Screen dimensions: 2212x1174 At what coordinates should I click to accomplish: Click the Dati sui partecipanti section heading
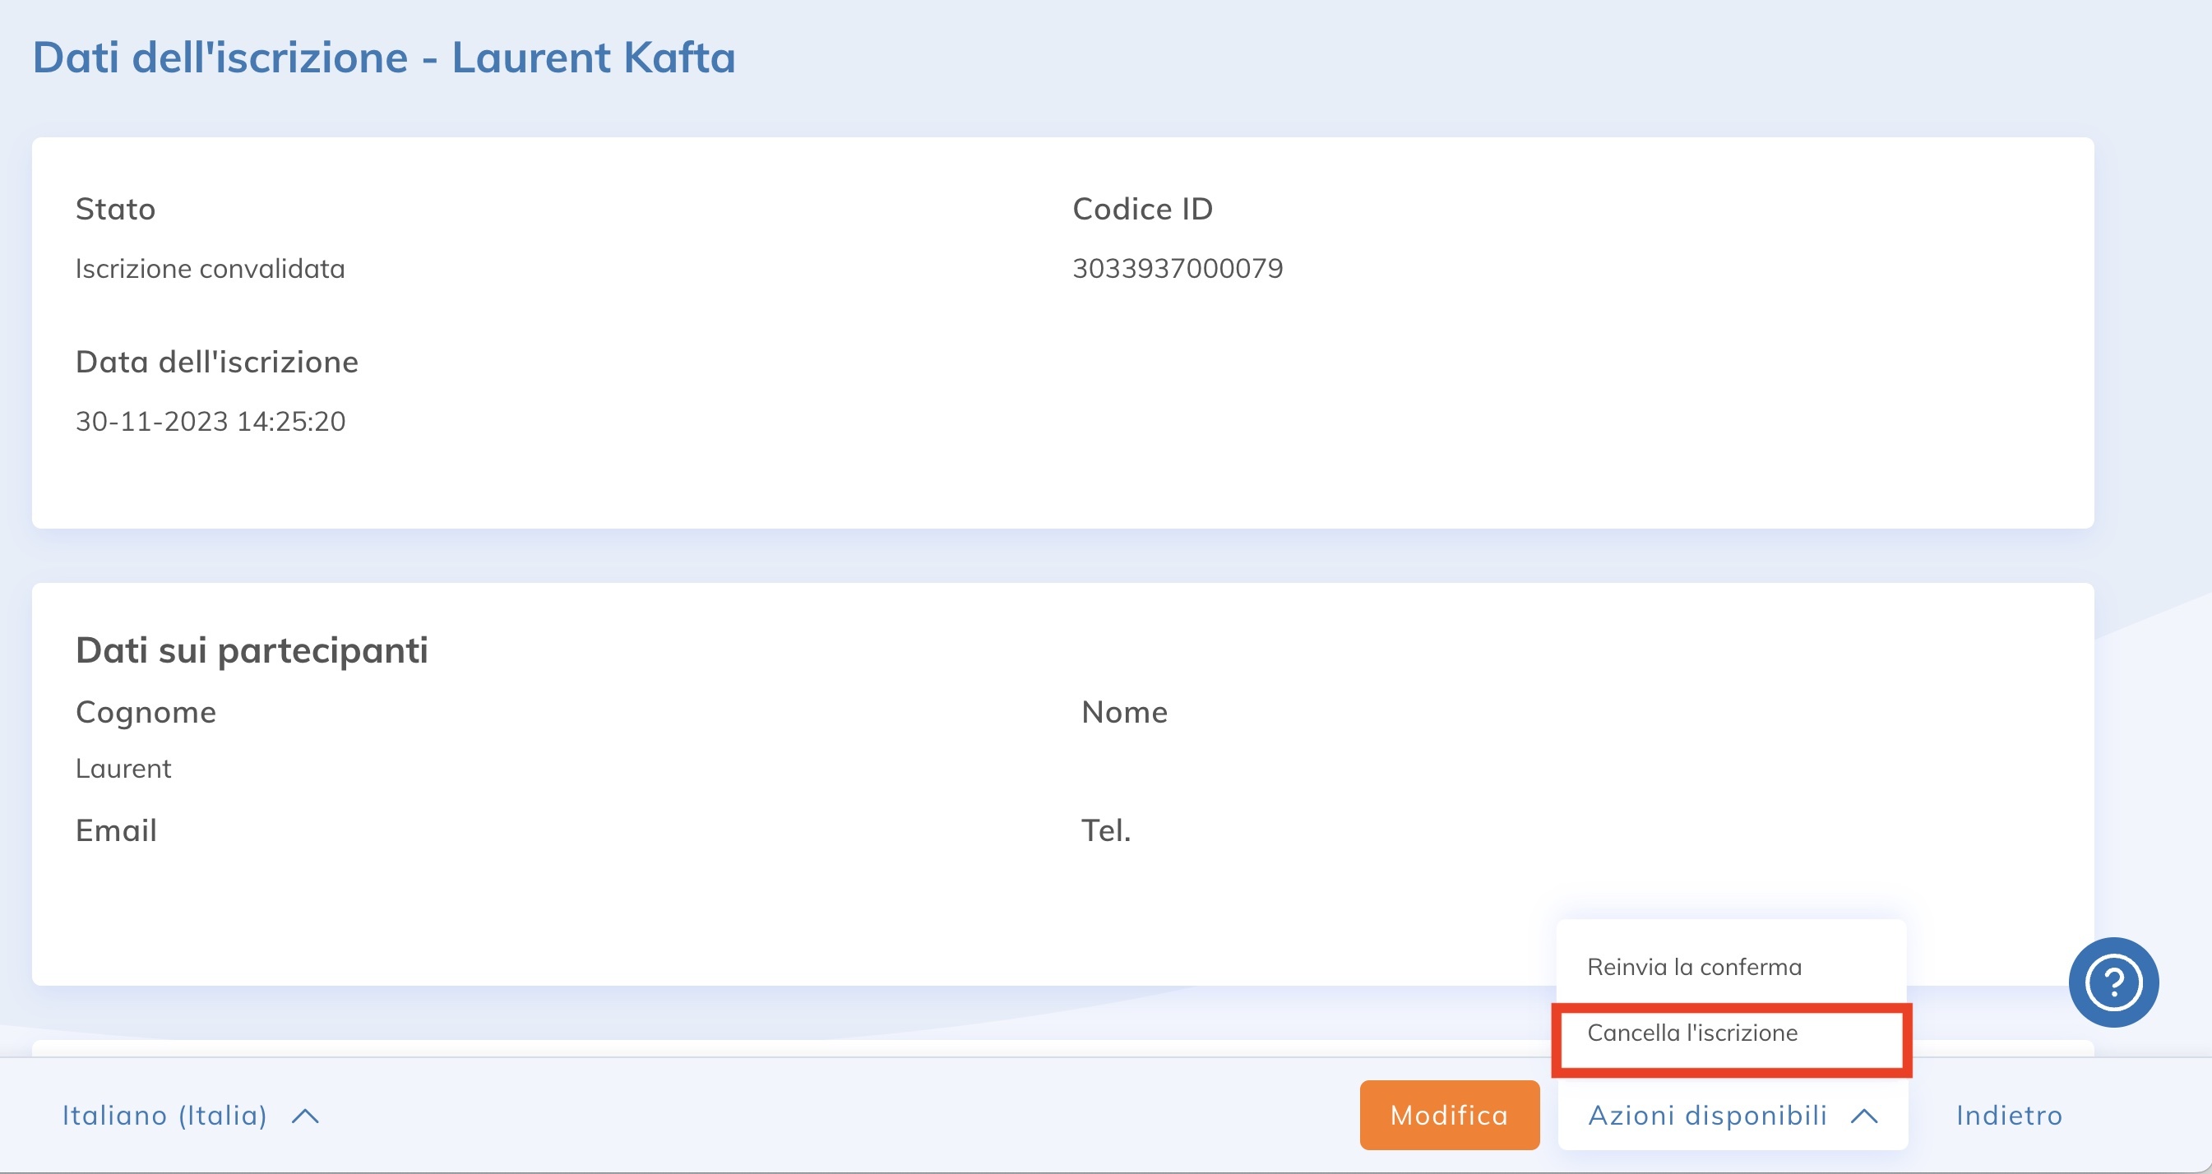pyautogui.click(x=252, y=650)
